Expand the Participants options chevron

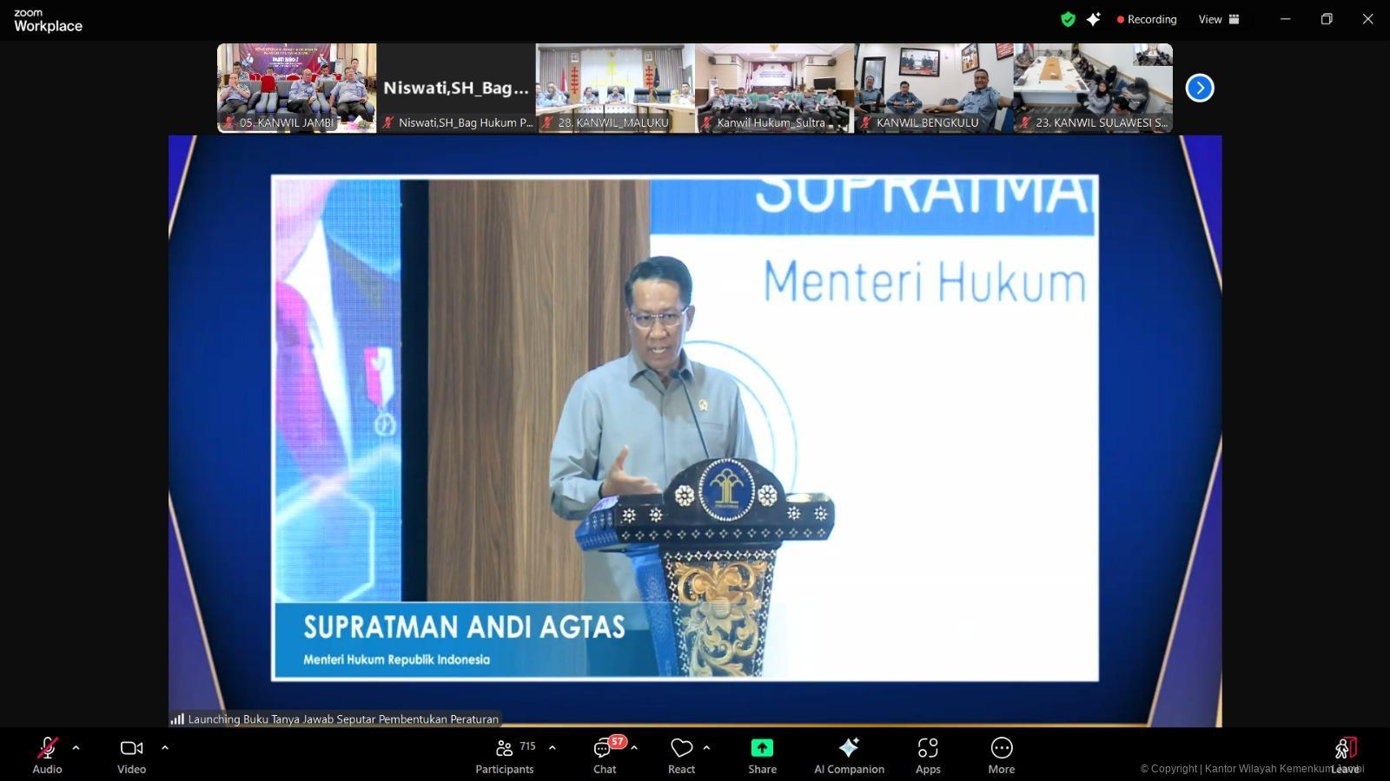[553, 747]
